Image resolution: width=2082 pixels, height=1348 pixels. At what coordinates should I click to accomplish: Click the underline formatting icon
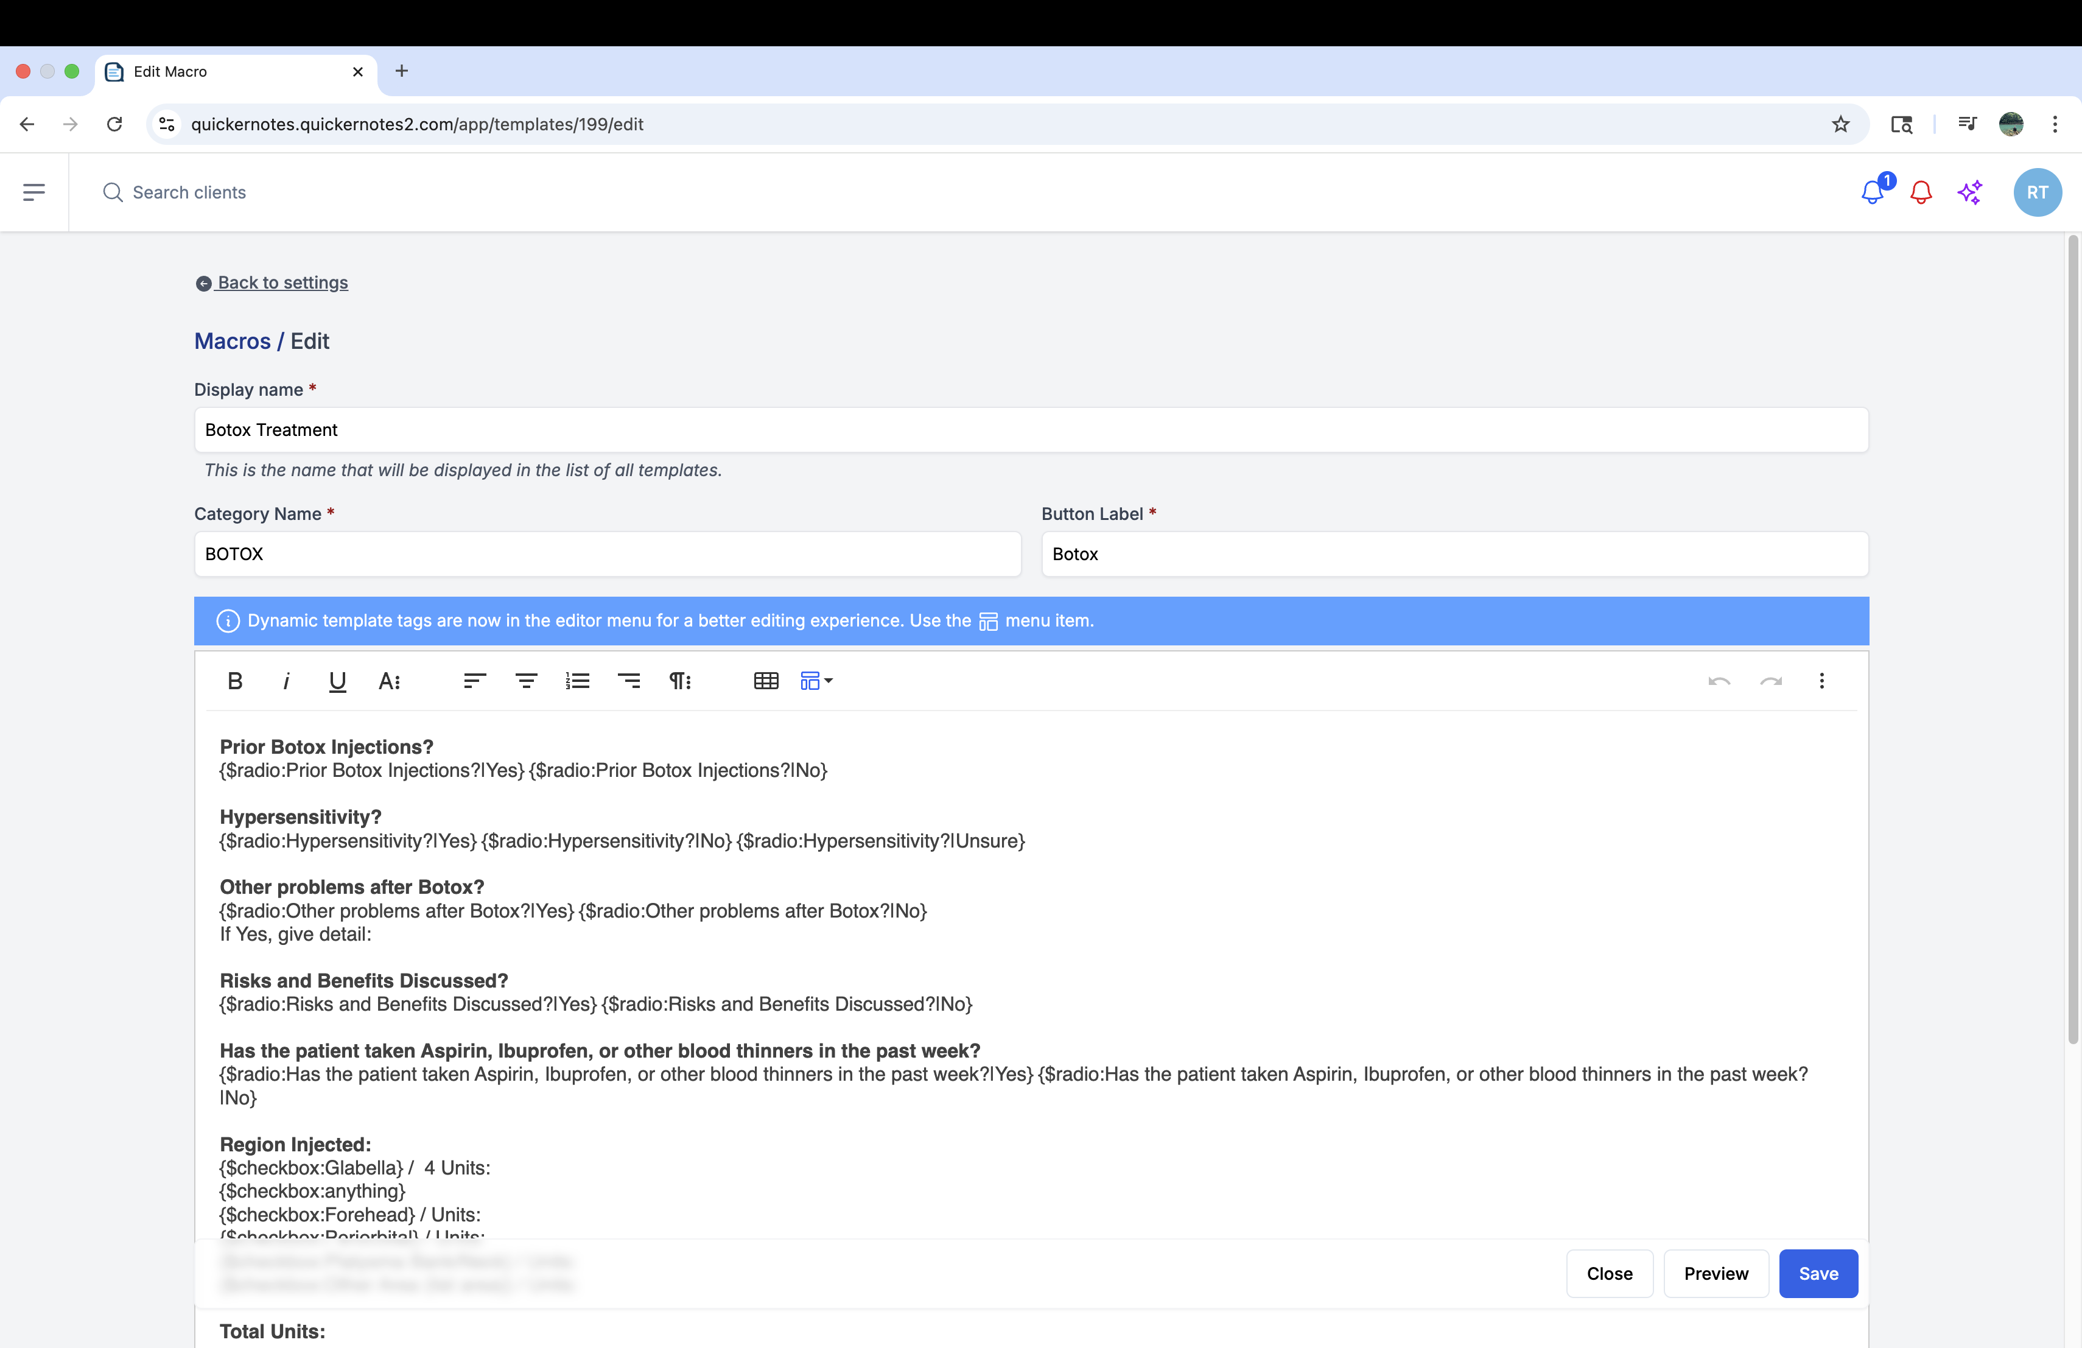click(337, 681)
